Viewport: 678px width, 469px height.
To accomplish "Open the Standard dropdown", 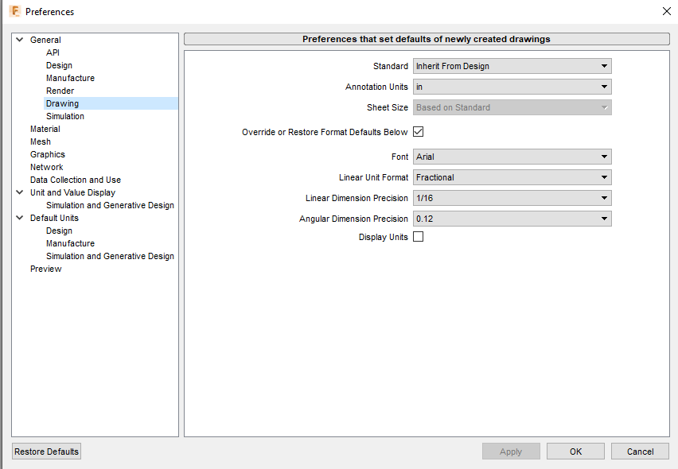I will pyautogui.click(x=512, y=66).
